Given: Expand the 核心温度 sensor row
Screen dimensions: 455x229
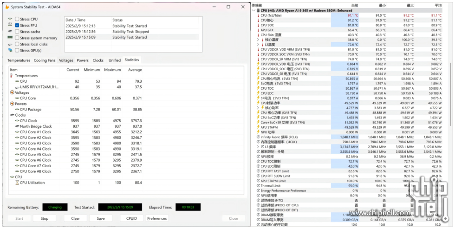Looking at the screenshot, I should pyautogui.click(x=258, y=40).
